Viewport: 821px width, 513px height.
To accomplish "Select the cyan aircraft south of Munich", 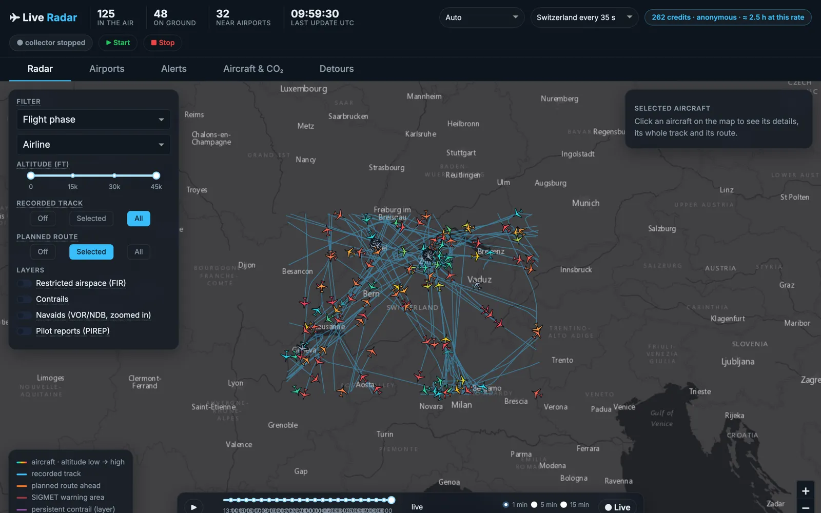I will tap(518, 212).
